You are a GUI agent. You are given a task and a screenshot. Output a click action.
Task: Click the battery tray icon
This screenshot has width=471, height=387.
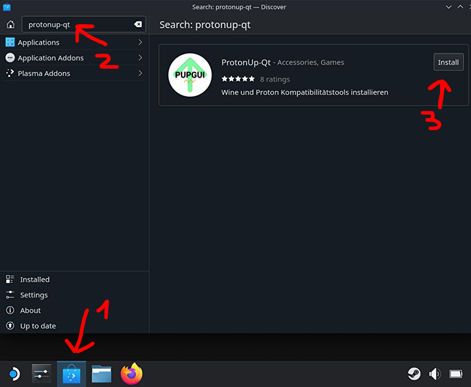click(x=456, y=374)
